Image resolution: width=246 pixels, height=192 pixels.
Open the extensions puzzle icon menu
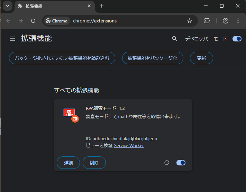207,21
